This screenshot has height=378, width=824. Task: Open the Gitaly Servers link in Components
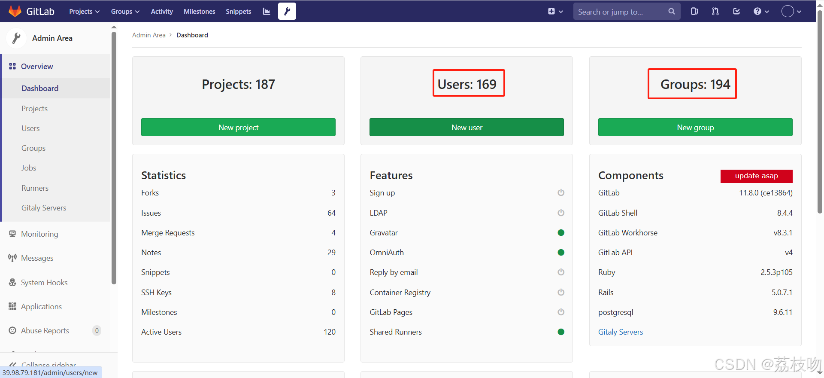point(621,332)
